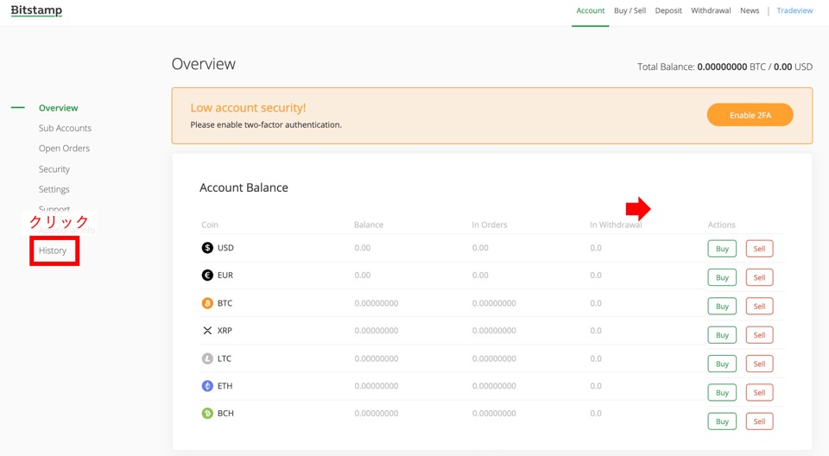
Task: Click the Total Balance text
Action: (x=725, y=66)
